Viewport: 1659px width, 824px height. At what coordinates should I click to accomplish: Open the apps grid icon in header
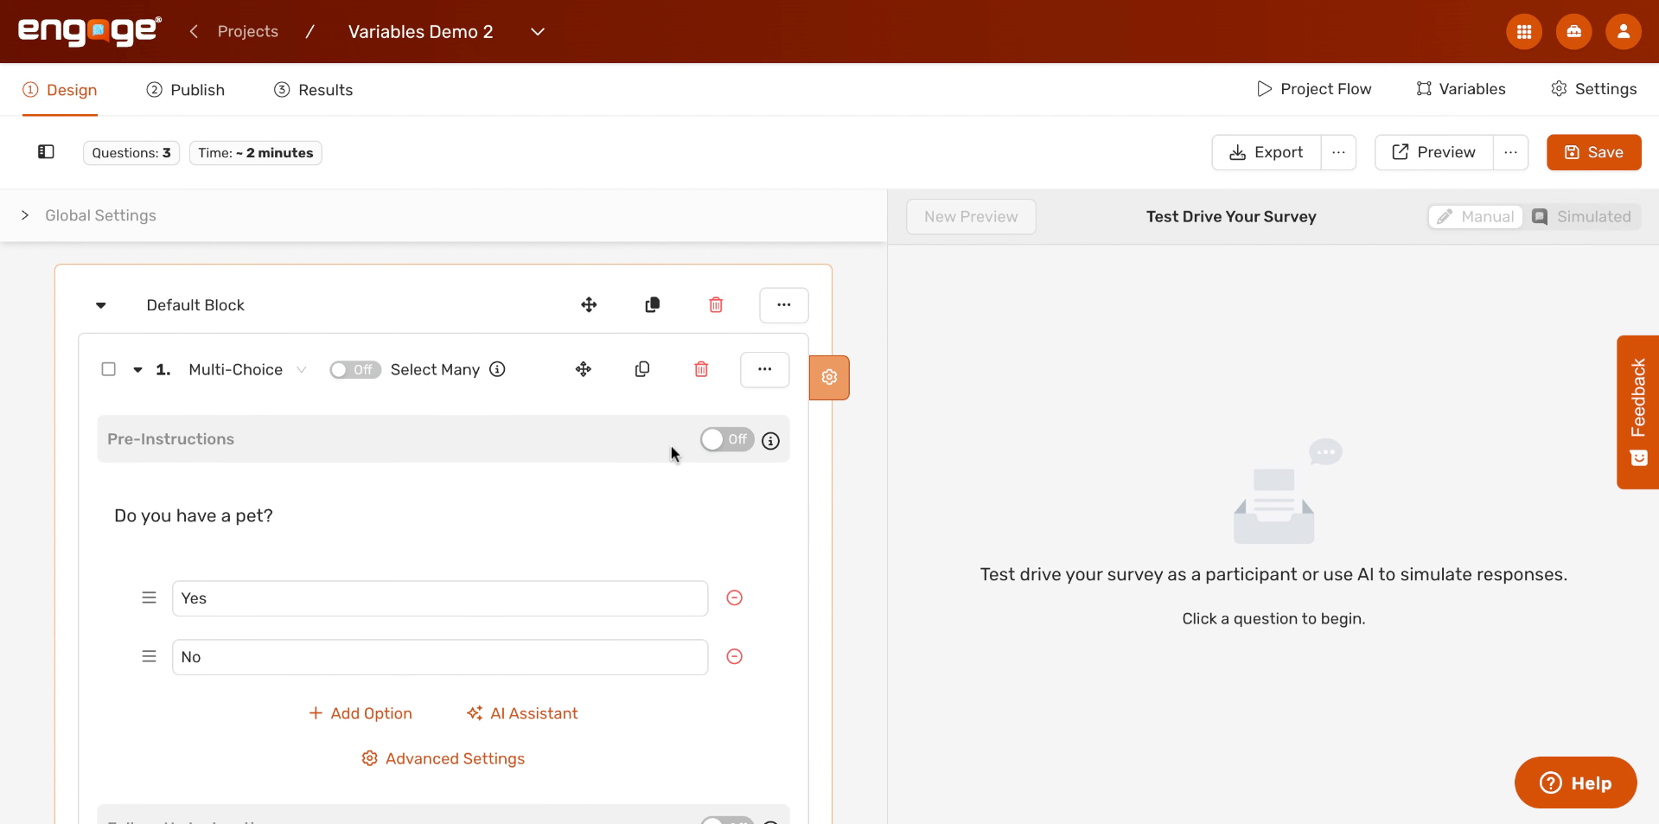[1523, 32]
